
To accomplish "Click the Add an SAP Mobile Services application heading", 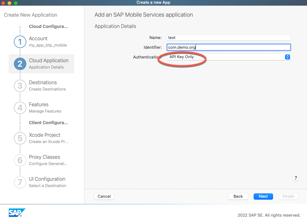I will 144,15.
